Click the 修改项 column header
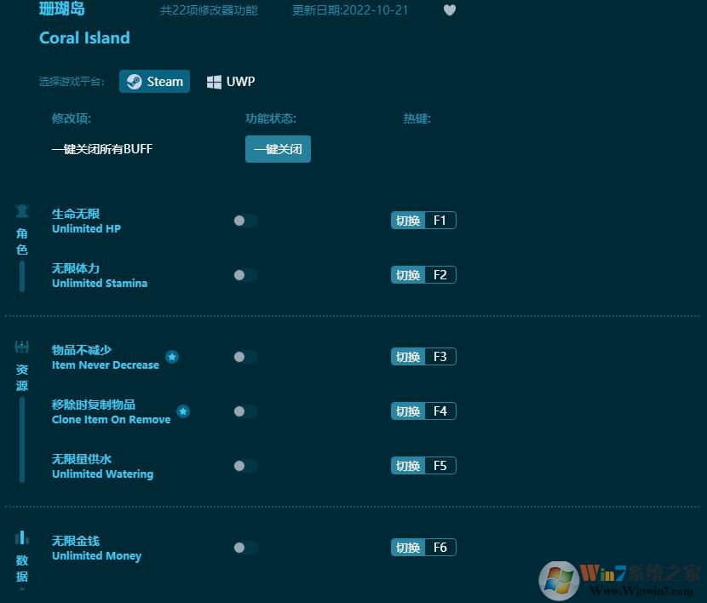707x603 pixels. click(72, 119)
